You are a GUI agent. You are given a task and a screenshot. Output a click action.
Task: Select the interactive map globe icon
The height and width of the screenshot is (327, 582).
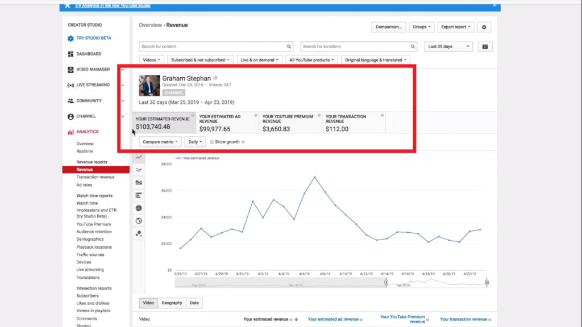[x=139, y=221]
